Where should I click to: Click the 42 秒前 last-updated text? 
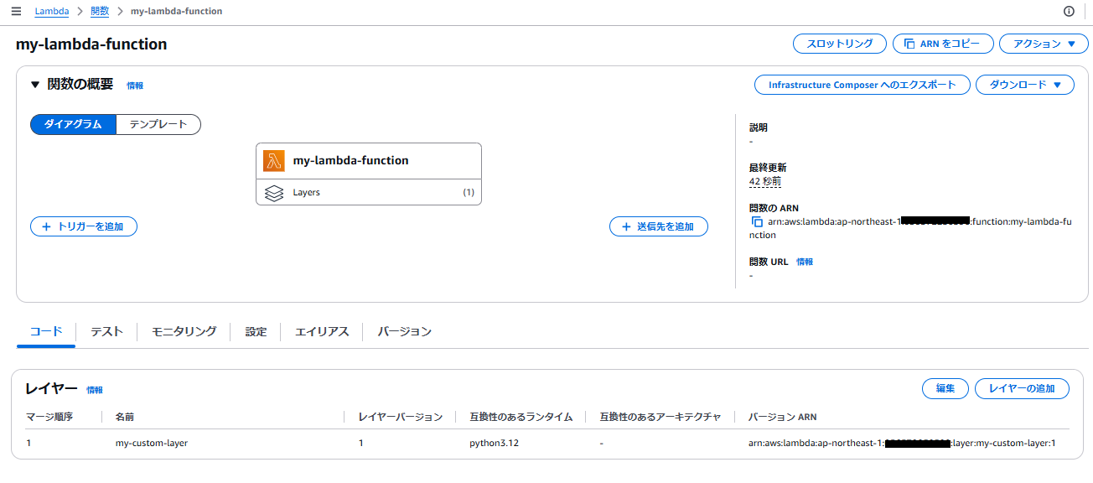(765, 181)
